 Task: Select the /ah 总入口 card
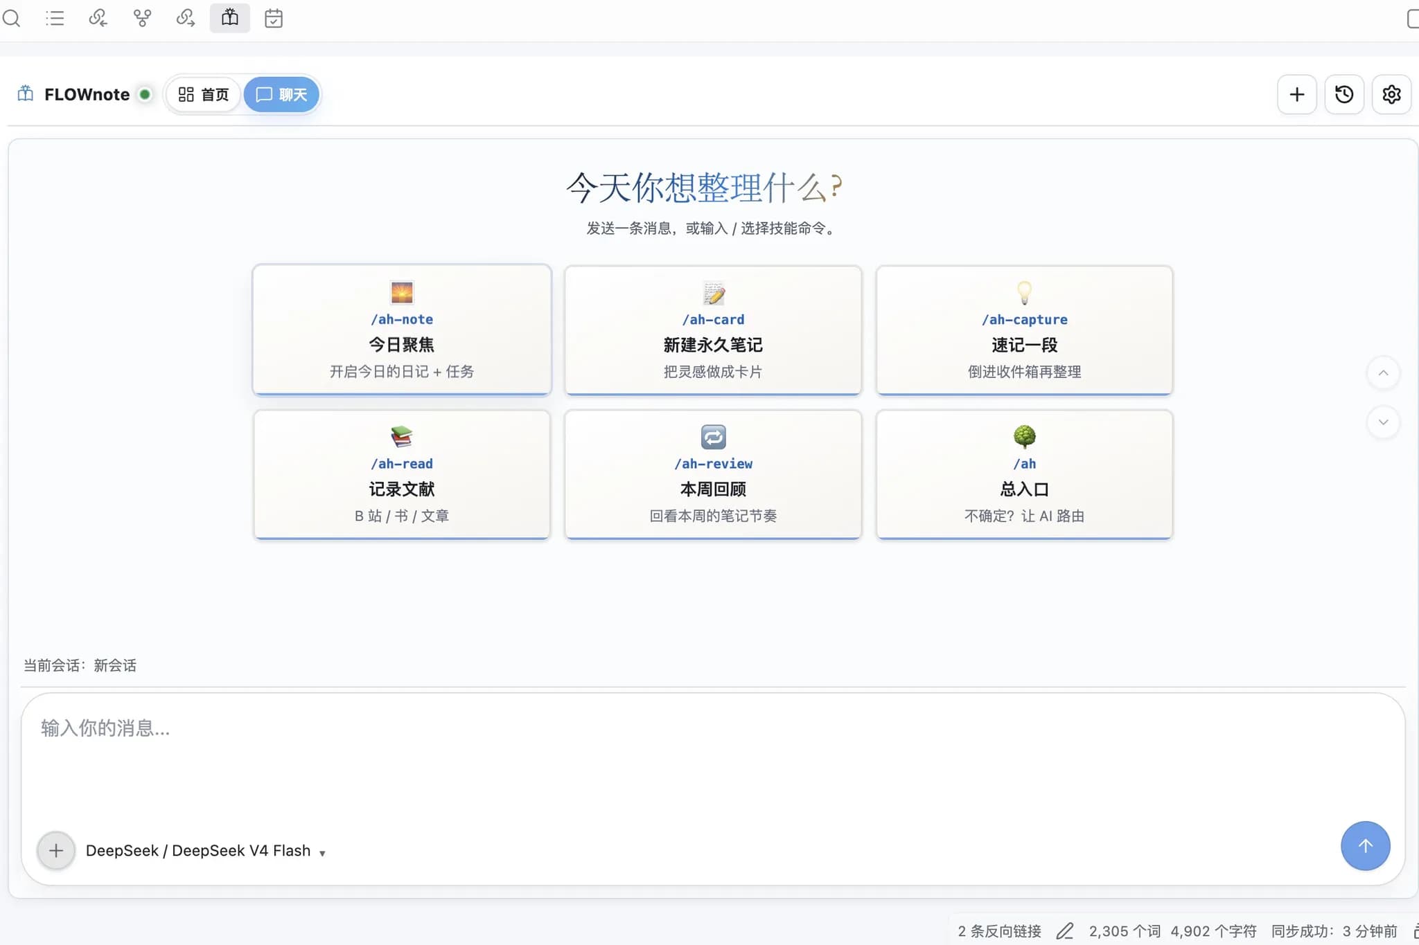(1024, 474)
